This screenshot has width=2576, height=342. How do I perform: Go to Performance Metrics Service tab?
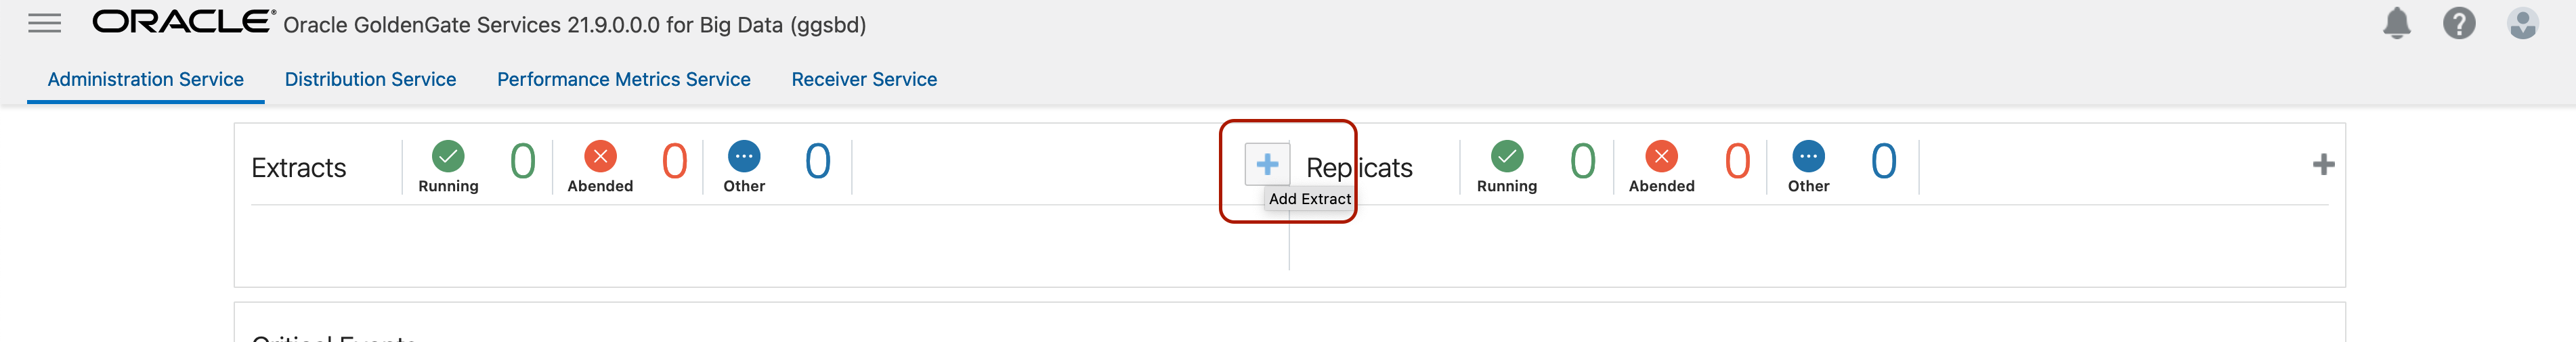[623, 79]
